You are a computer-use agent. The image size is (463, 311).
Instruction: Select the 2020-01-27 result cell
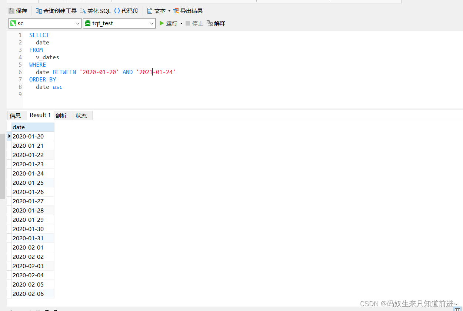[x=33, y=201]
